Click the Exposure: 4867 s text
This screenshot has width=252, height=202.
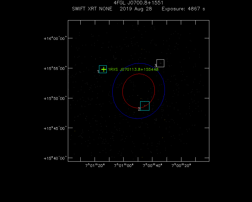(184, 9)
